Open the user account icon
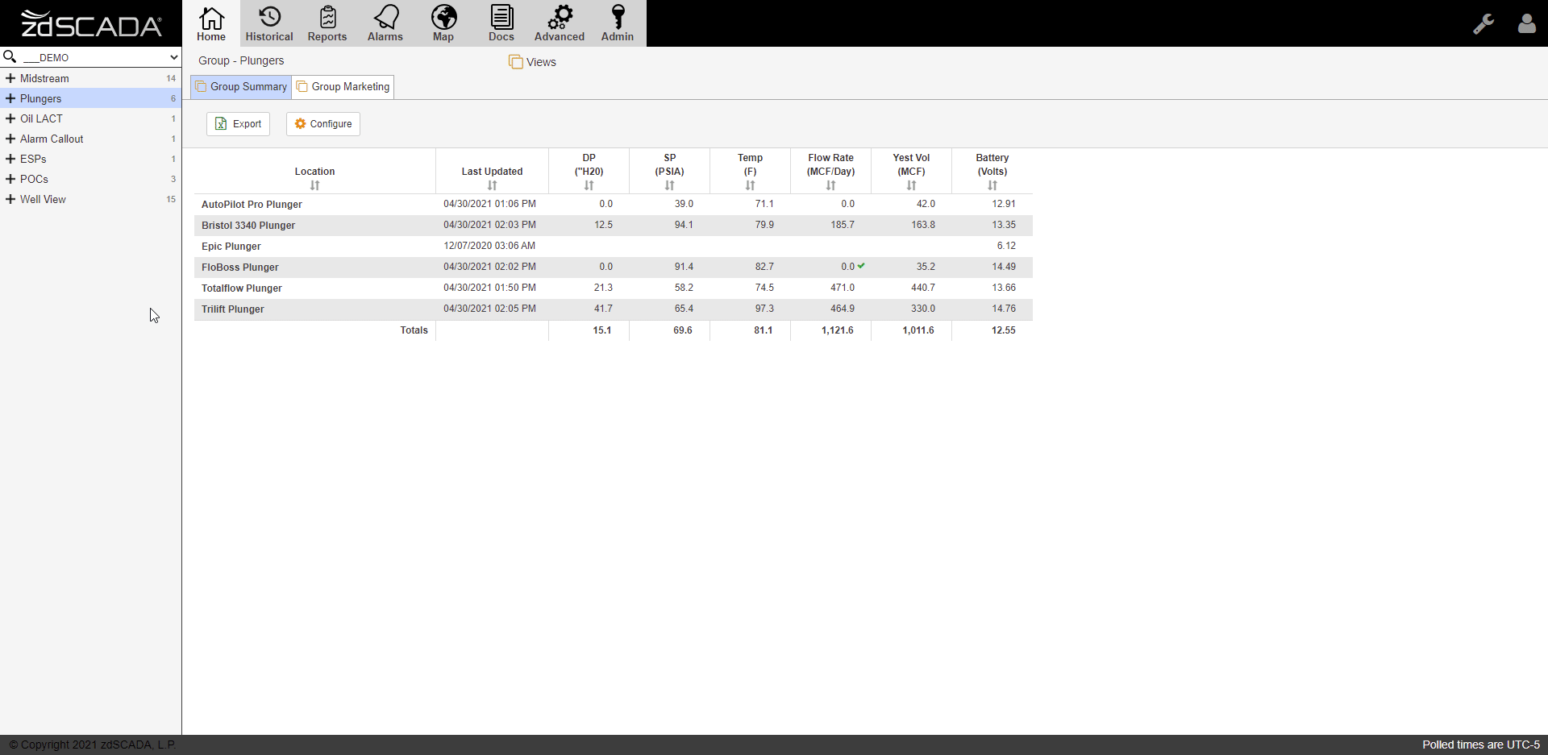This screenshot has width=1548, height=755. [1527, 23]
